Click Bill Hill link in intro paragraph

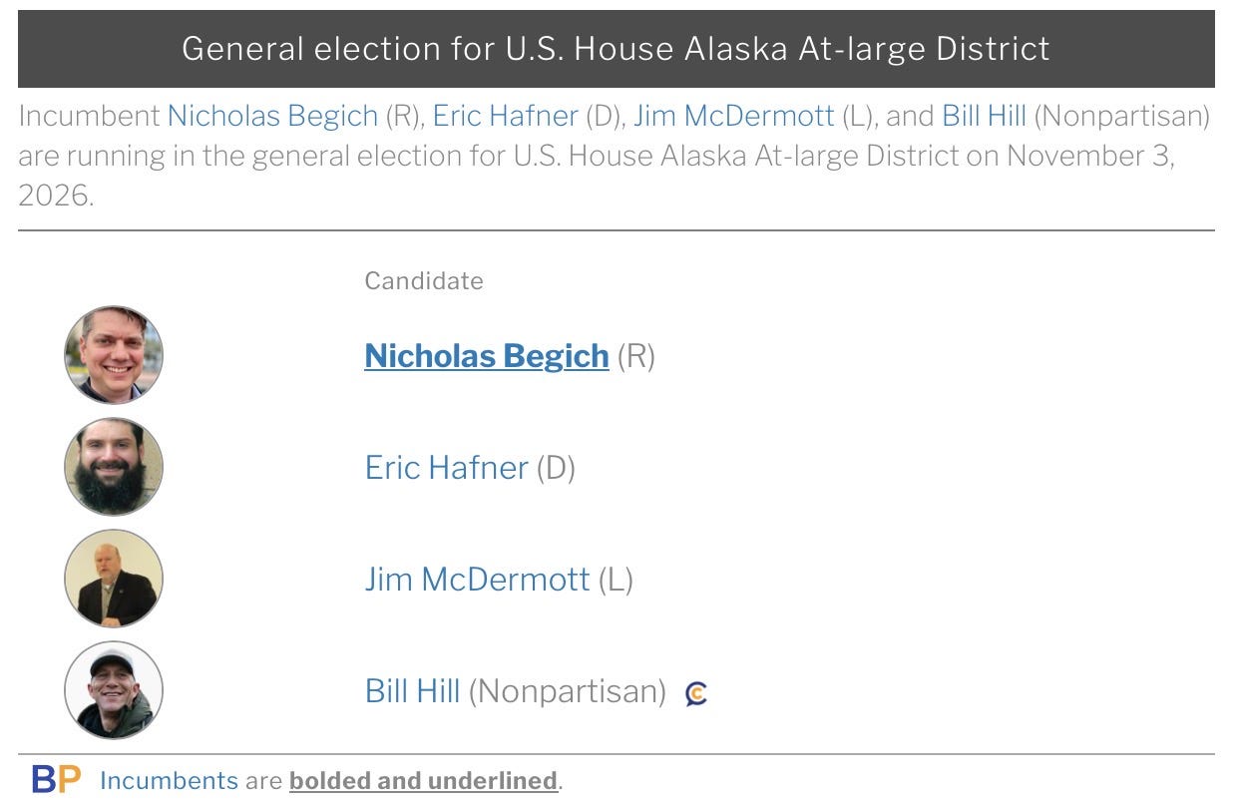point(984,116)
